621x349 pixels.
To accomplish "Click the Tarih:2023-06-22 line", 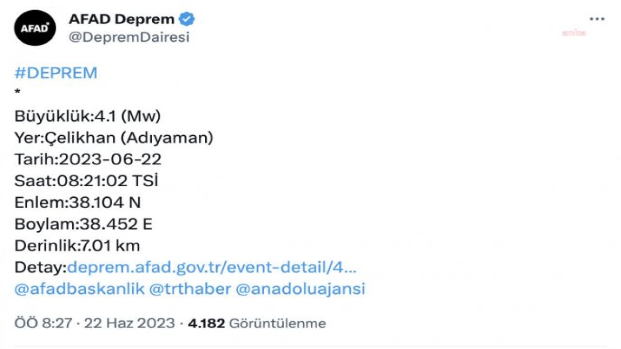I will point(88,159).
